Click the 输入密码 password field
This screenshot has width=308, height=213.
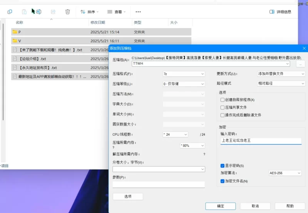(261, 141)
